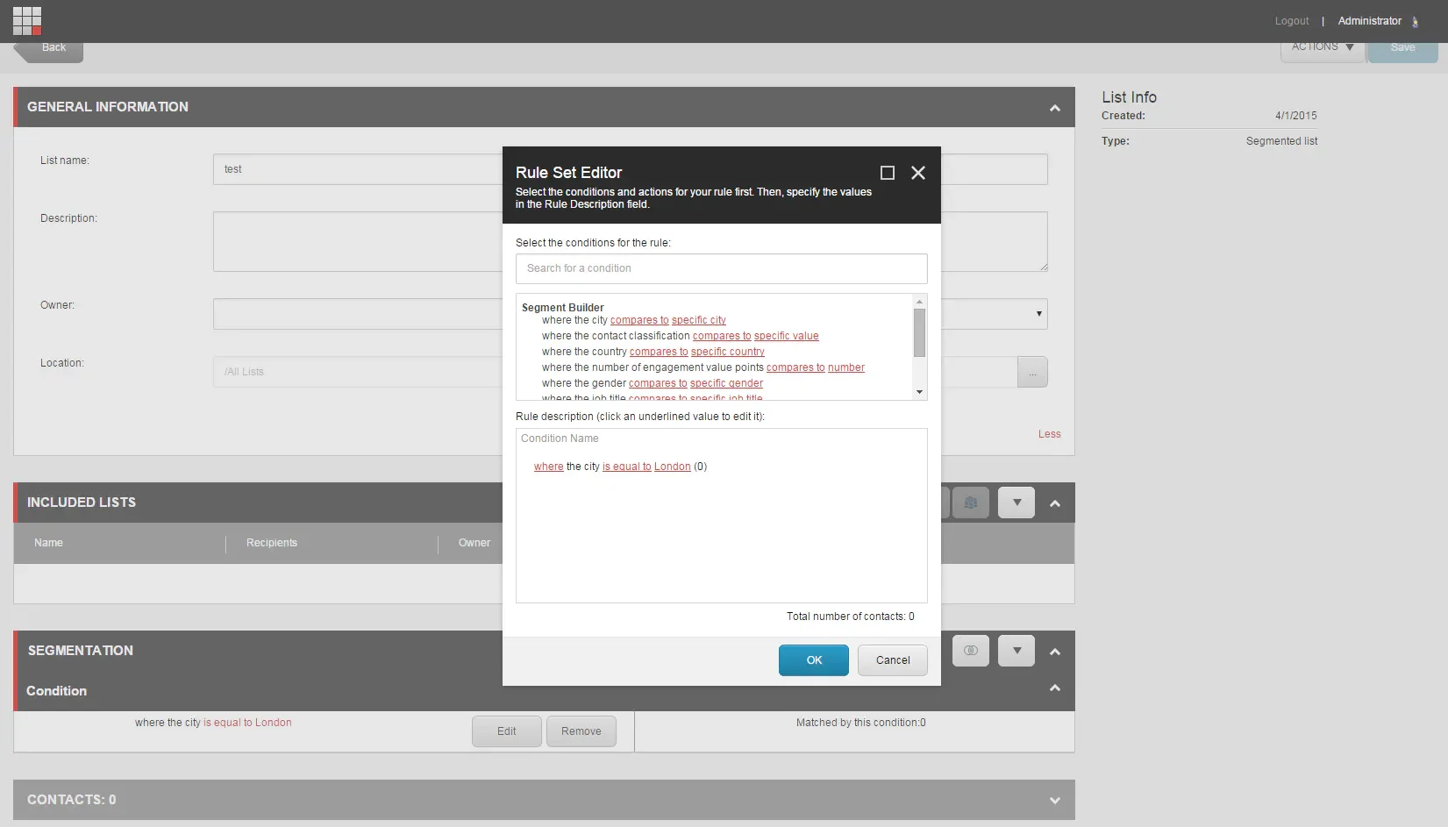Save the segmented list
The width and height of the screenshot is (1448, 827).
pyautogui.click(x=1402, y=47)
